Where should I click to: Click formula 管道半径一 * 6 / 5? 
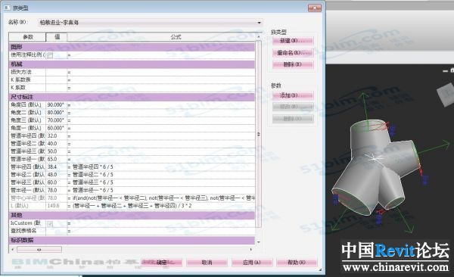pyautogui.click(x=92, y=191)
